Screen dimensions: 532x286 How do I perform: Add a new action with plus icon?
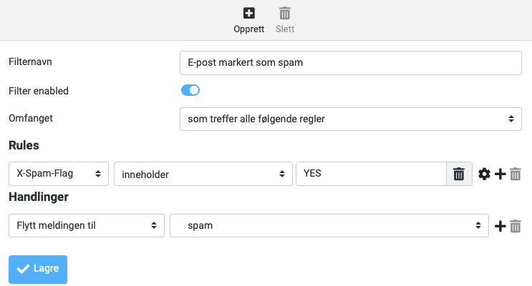(500, 226)
